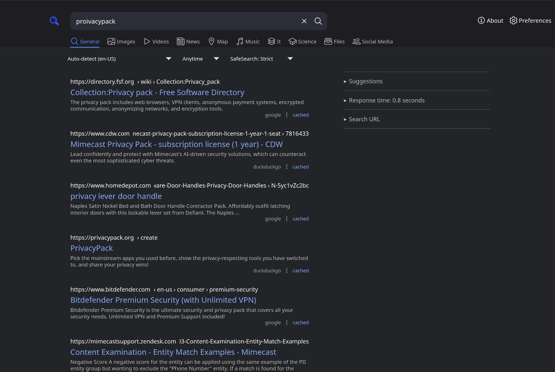Click the Videos play icon
555x372 pixels.
point(147,41)
